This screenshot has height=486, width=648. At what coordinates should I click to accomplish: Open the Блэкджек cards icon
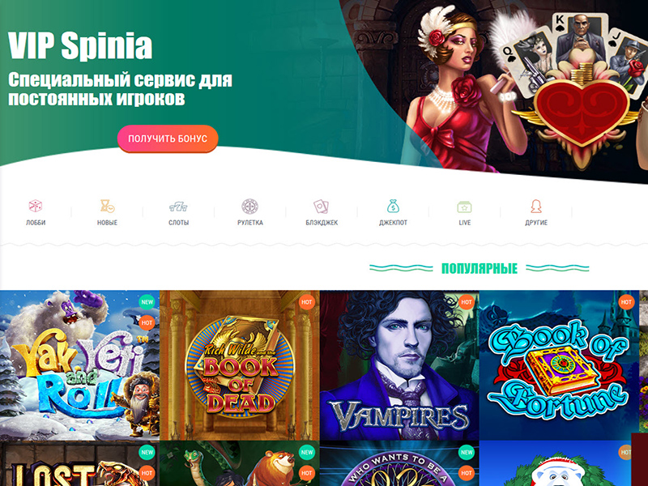tap(321, 207)
